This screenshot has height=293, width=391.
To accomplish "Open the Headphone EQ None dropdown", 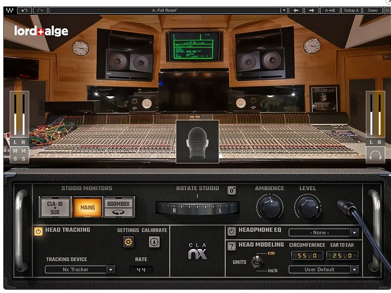I will point(324,232).
